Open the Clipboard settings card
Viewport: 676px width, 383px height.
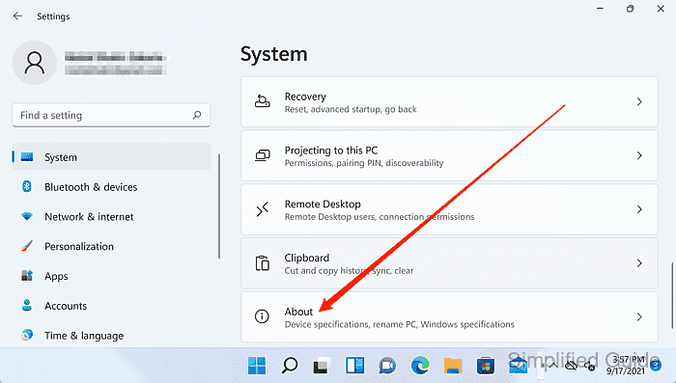(x=449, y=263)
